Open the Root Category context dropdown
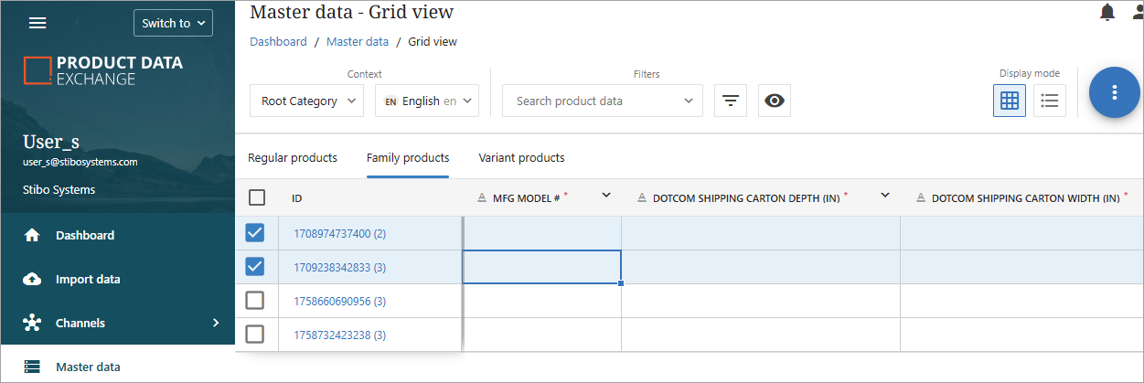This screenshot has width=1144, height=383. click(x=306, y=101)
